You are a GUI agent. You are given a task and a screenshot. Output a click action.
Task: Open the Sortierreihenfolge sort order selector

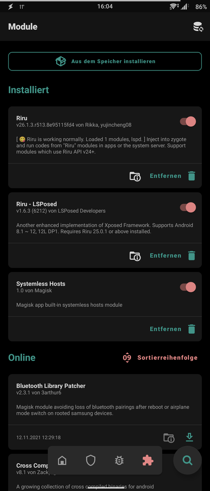(x=160, y=358)
